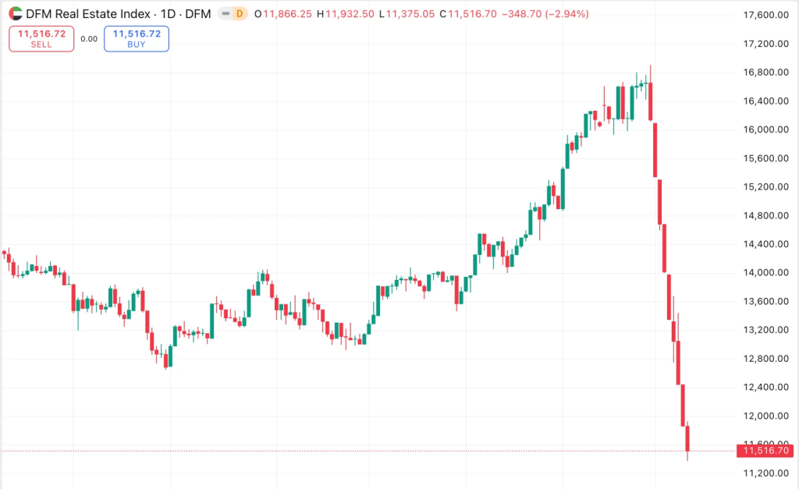Click the orange D delayed-data badge
799x489 pixels.
pos(240,14)
